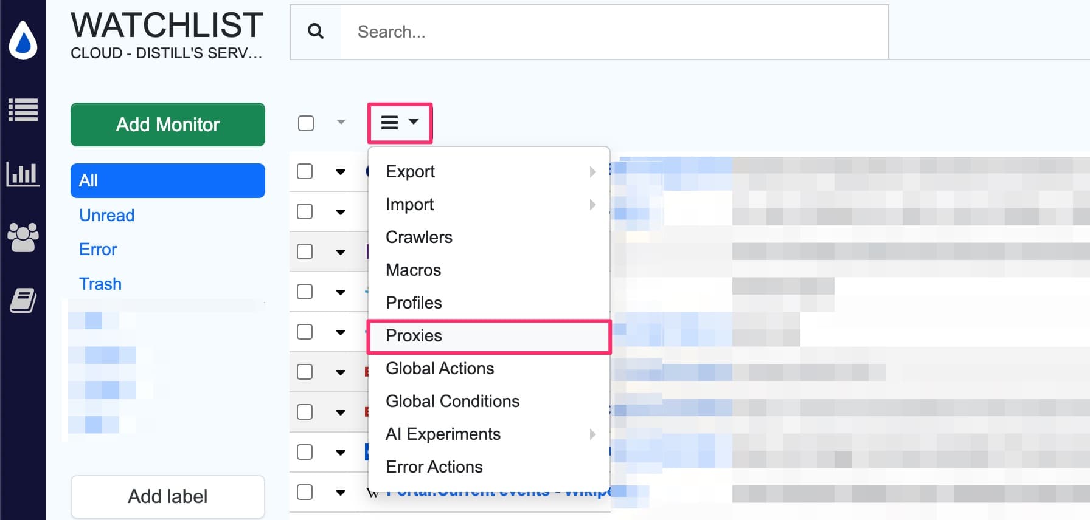Select Global Conditions from the menu
This screenshot has width=1090, height=520.
click(452, 401)
